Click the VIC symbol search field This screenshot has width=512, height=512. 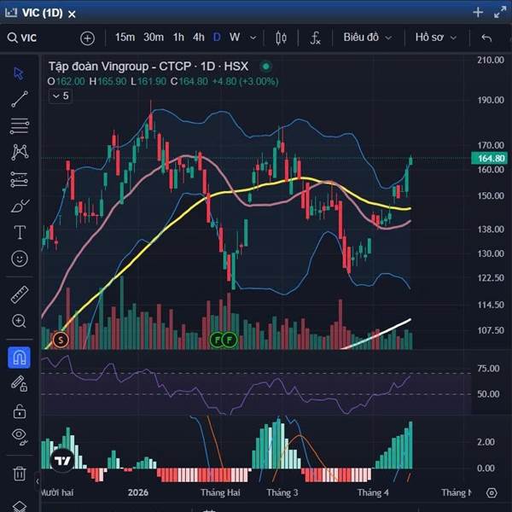click(x=22, y=38)
